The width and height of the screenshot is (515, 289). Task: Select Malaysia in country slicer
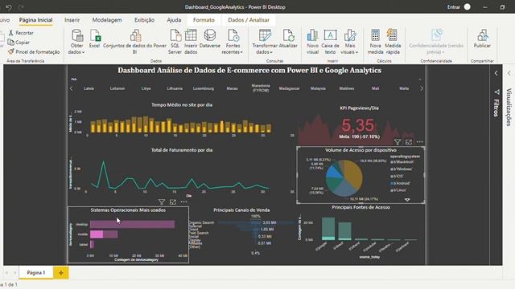318,88
